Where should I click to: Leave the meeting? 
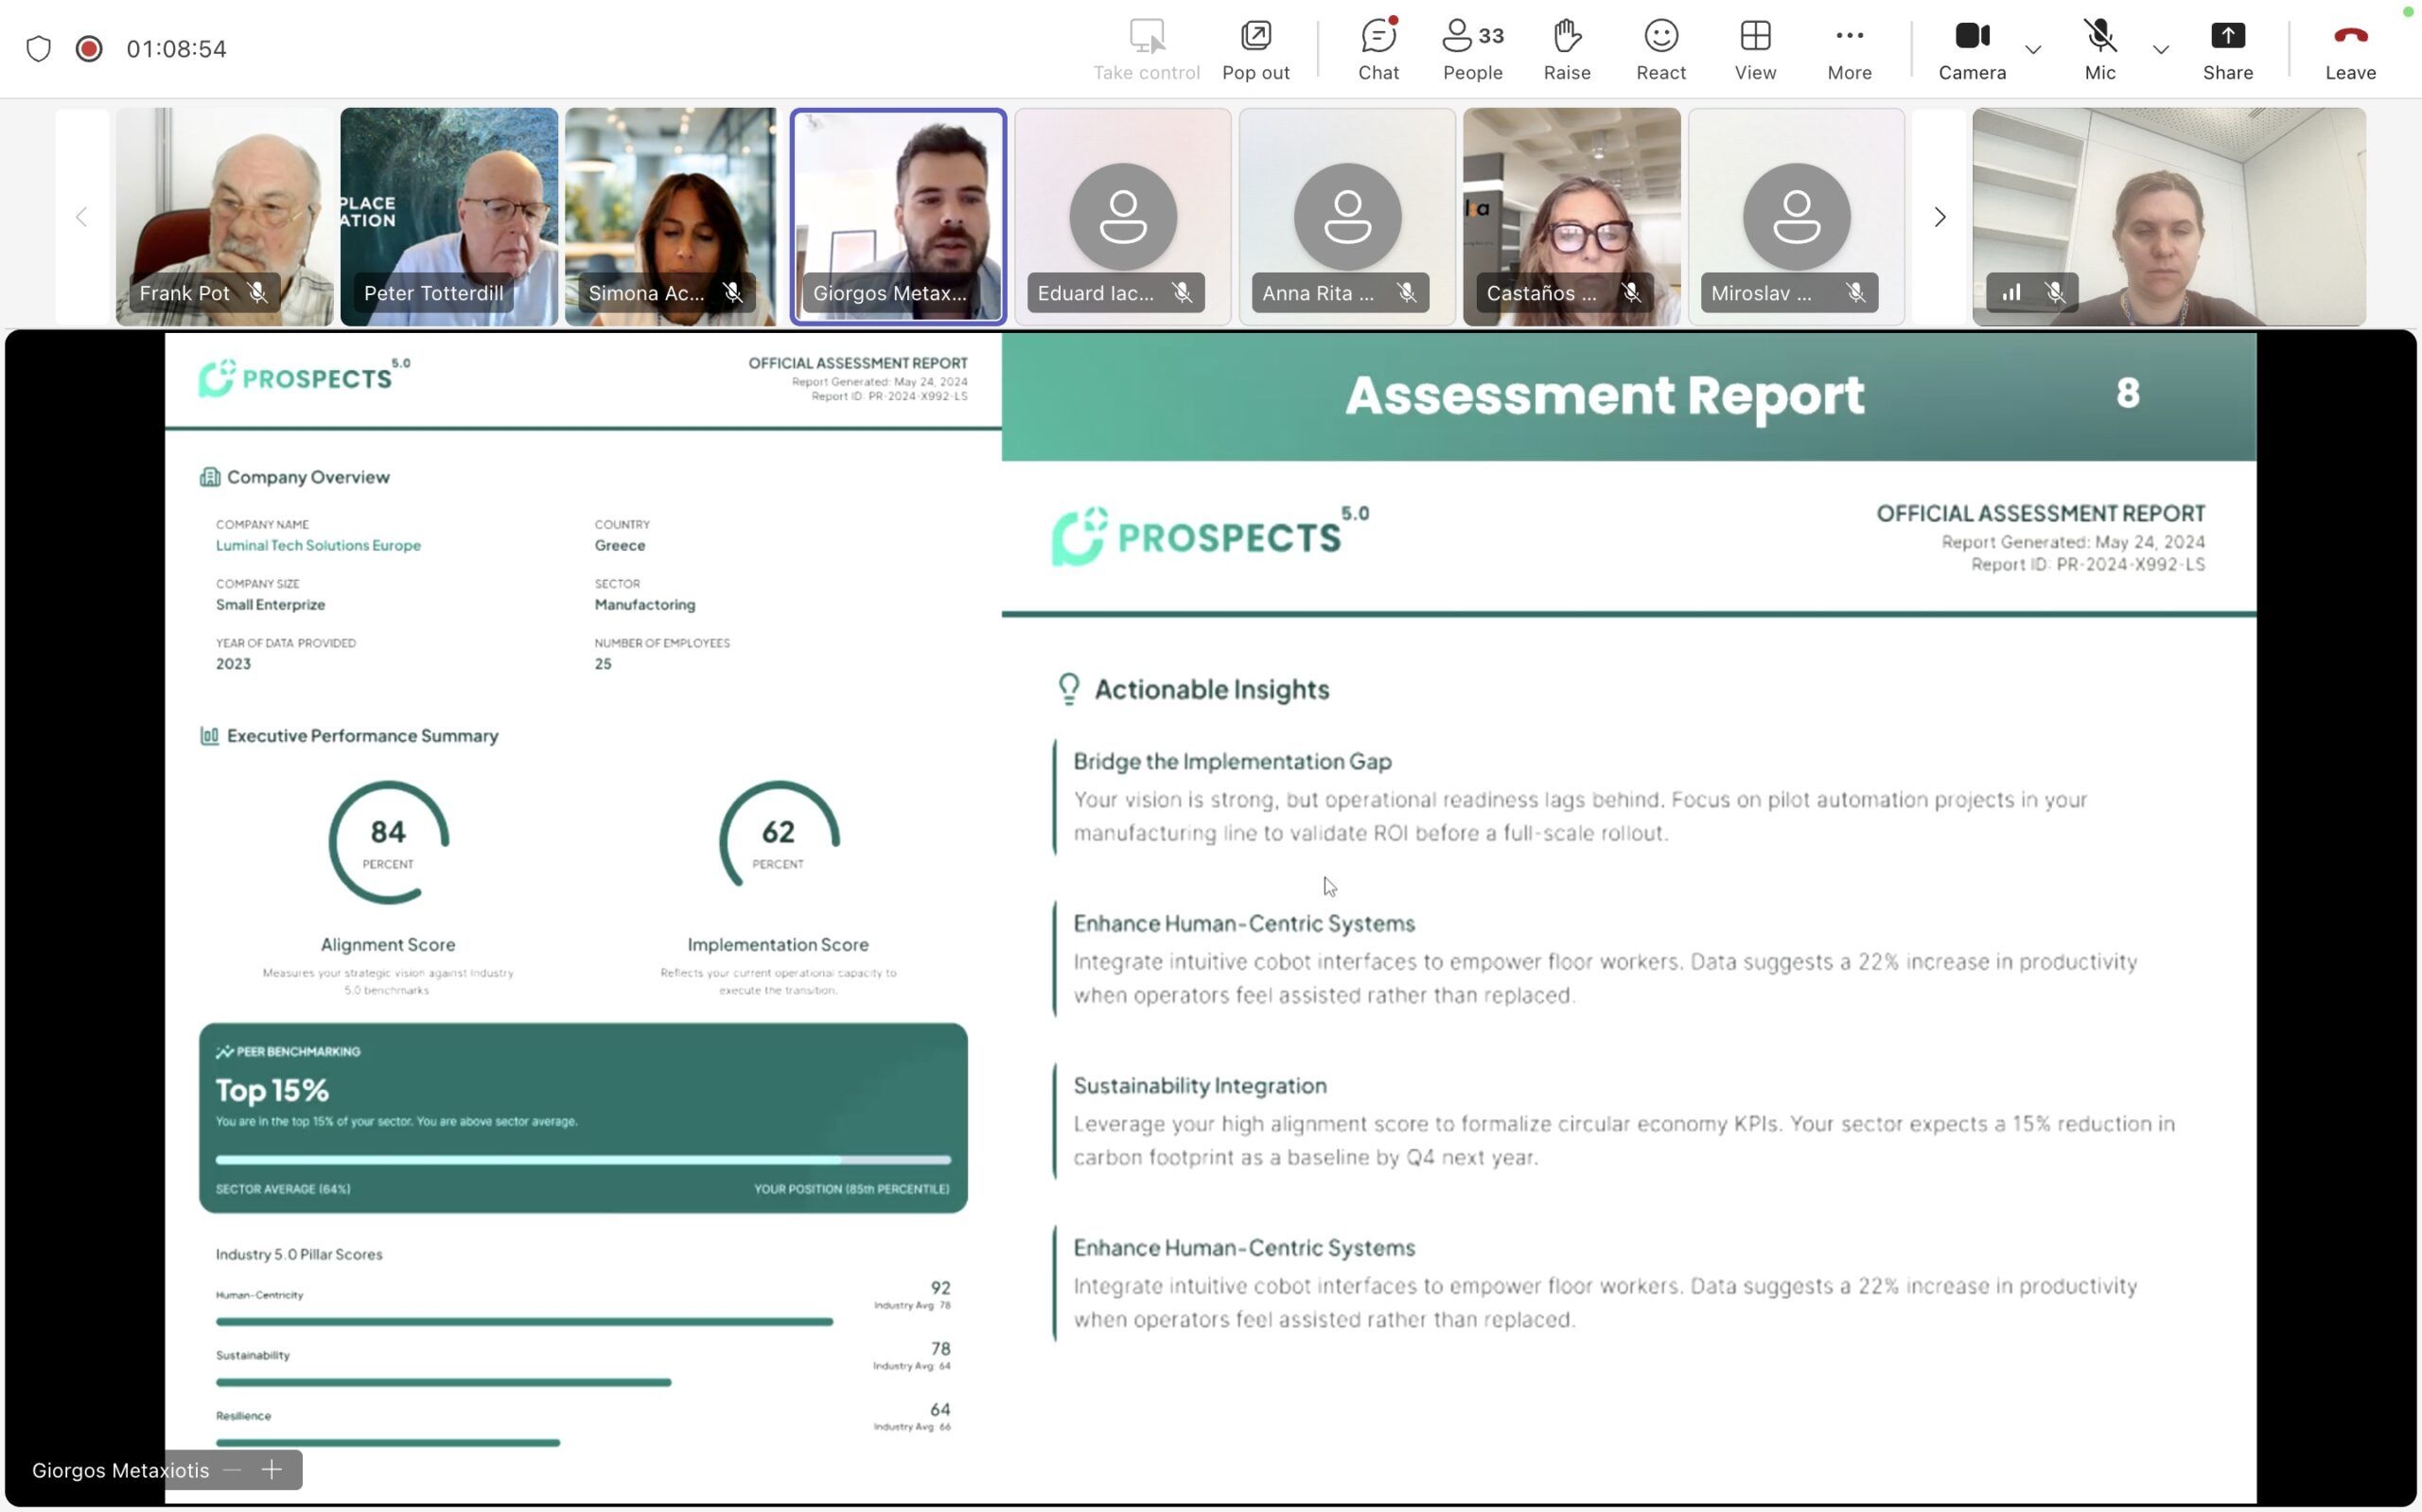(2350, 49)
